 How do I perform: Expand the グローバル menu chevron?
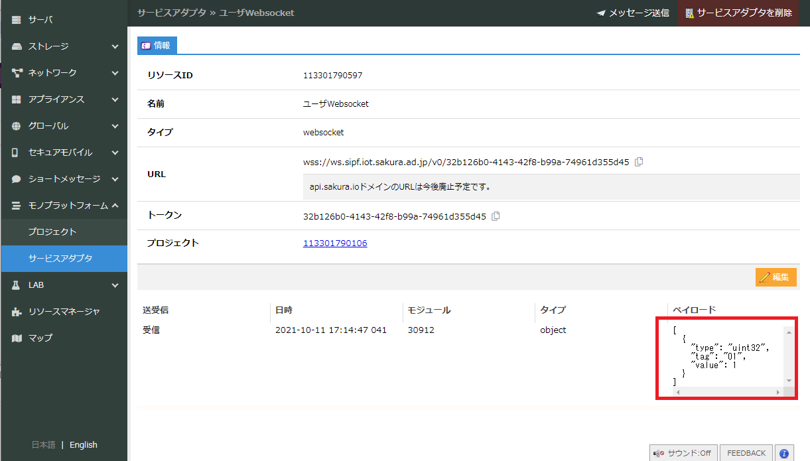(x=115, y=126)
